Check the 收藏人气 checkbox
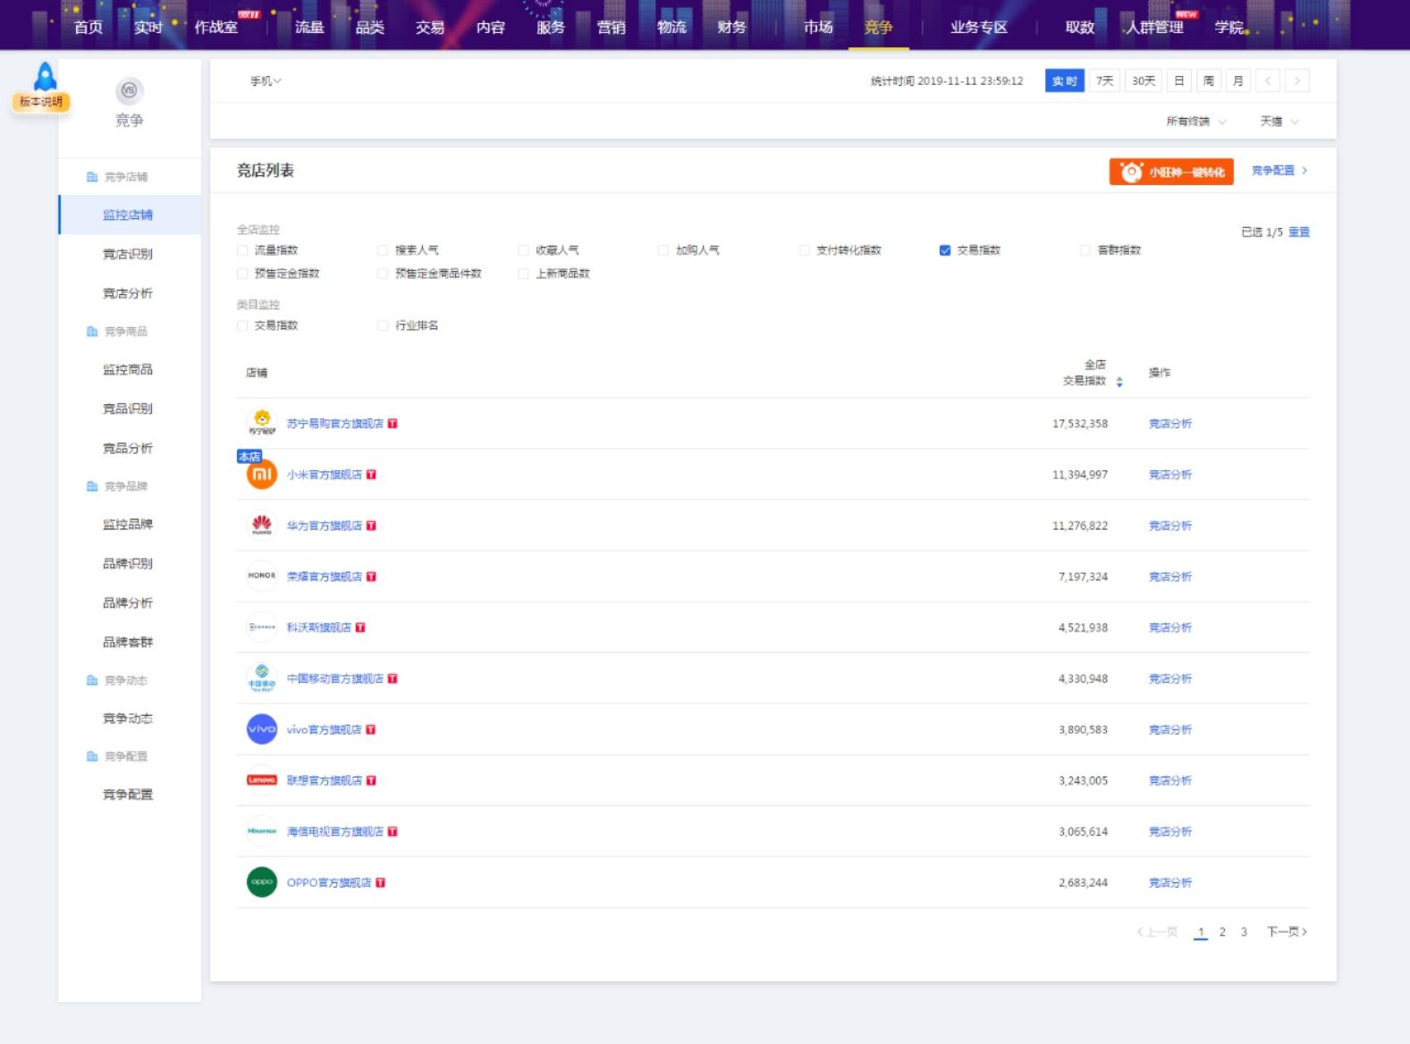 [x=523, y=250]
